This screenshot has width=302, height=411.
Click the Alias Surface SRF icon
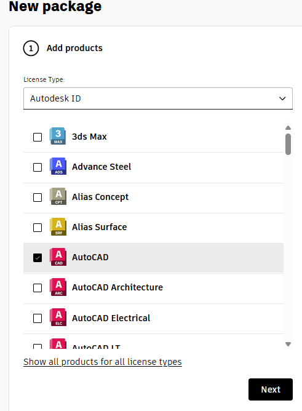point(58,227)
